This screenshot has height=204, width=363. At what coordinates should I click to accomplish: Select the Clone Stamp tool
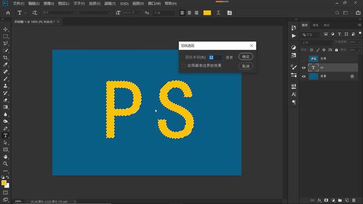[x=5, y=86]
